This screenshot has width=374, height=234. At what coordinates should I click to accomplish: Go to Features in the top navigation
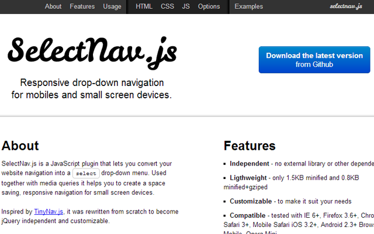pyautogui.click(x=82, y=6)
